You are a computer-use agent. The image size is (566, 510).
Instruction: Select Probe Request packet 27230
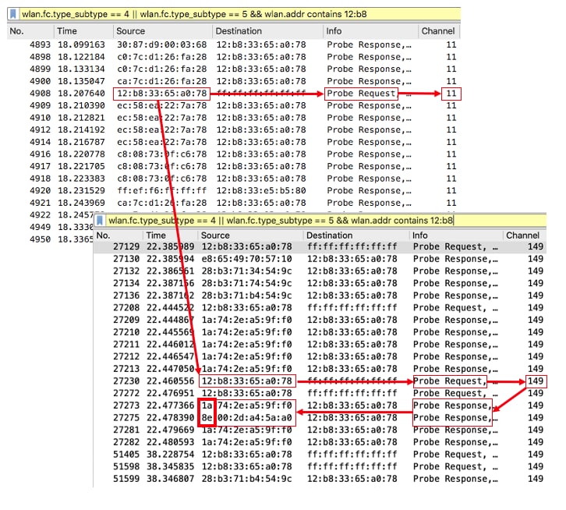[320, 381]
